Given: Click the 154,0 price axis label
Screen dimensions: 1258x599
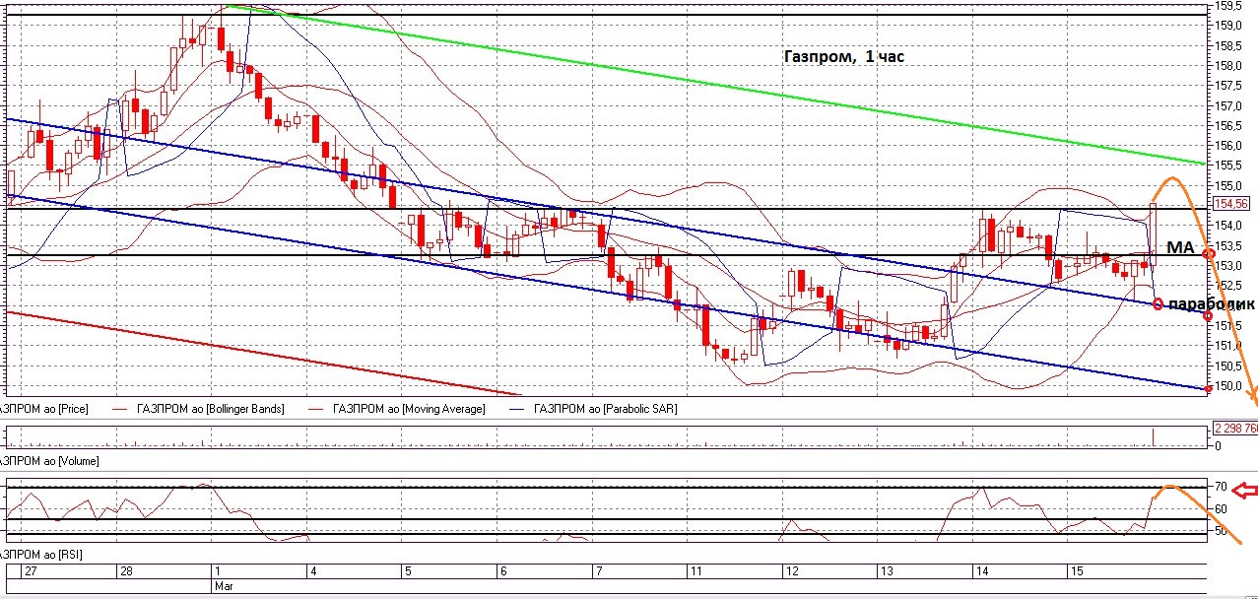Looking at the screenshot, I should tap(1227, 226).
